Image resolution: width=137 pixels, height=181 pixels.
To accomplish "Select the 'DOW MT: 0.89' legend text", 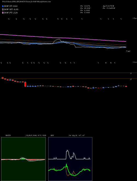I will point(11,10).
